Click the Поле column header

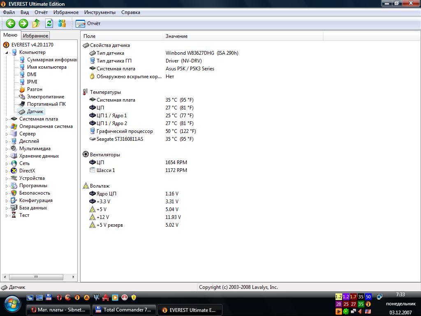(x=122, y=36)
